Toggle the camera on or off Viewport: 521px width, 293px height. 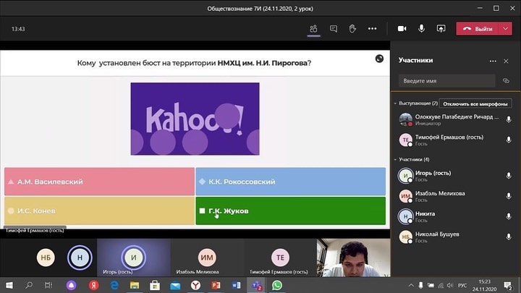(402, 29)
